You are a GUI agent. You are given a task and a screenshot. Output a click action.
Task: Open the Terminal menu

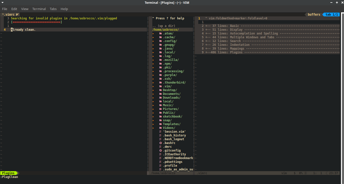[39, 9]
